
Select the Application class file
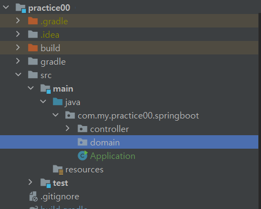click(x=113, y=156)
